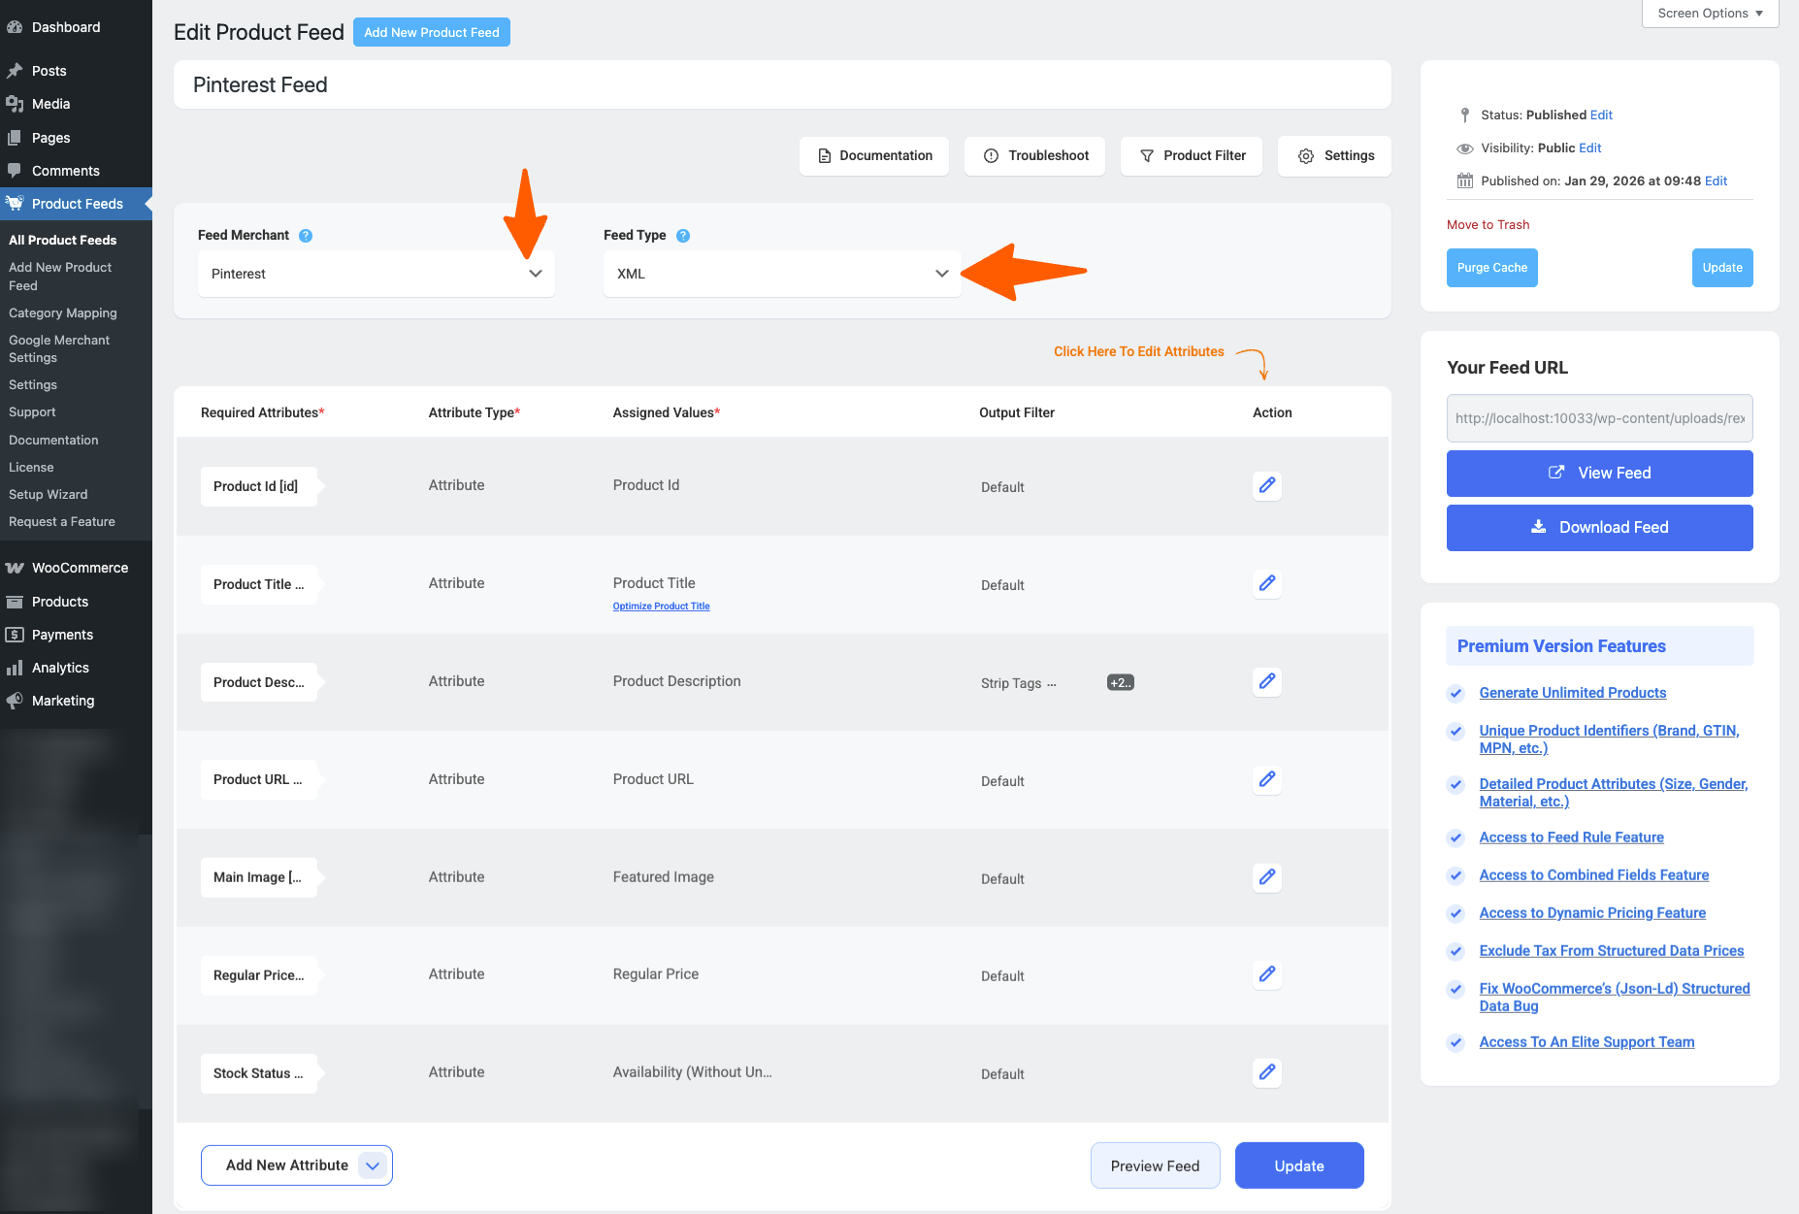Click the +2 output filter badge
This screenshot has height=1214, width=1799.
click(x=1120, y=682)
